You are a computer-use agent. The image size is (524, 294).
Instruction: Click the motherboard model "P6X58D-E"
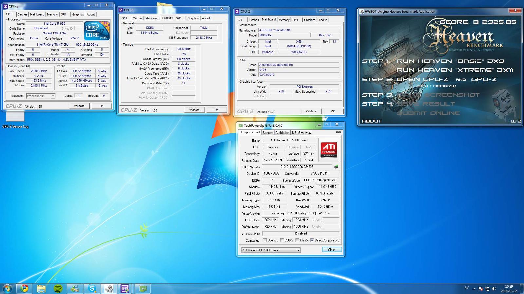(x=284, y=35)
